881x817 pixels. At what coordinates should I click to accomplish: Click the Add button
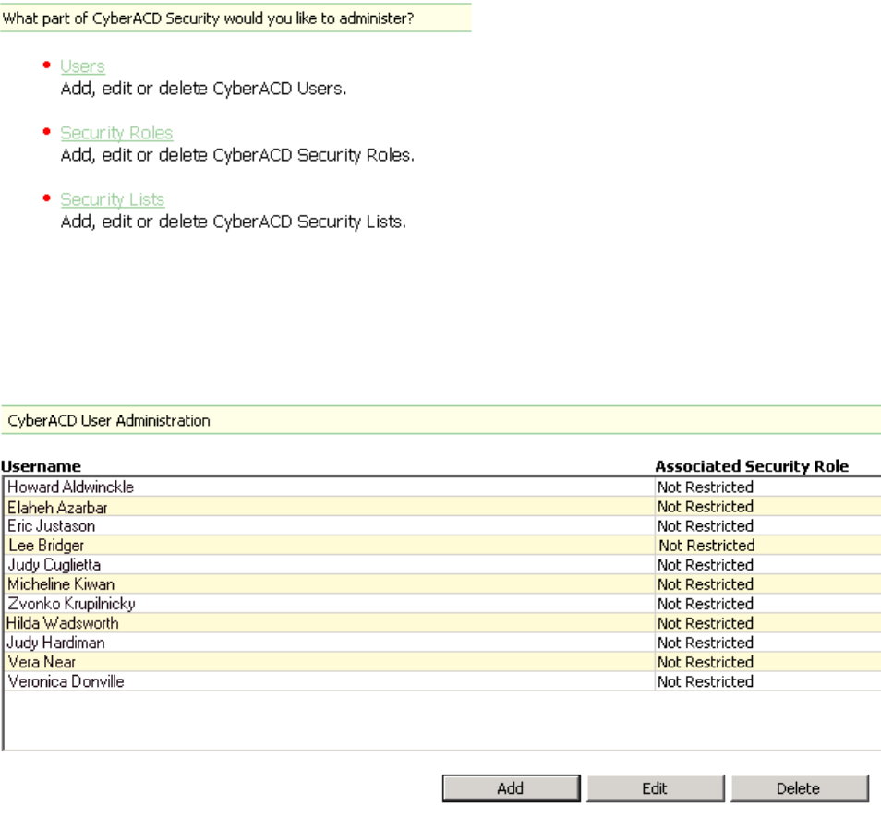[511, 788]
